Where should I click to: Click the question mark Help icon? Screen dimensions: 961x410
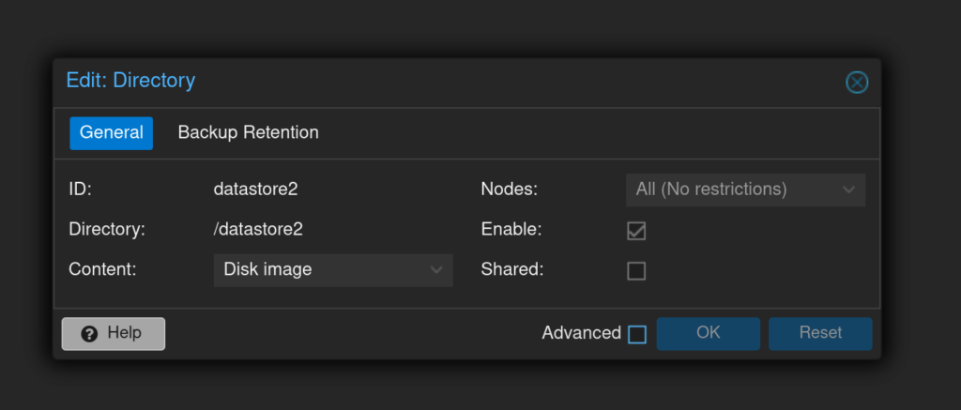[90, 334]
